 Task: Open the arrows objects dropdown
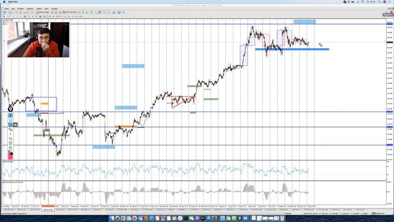[x=45, y=17]
